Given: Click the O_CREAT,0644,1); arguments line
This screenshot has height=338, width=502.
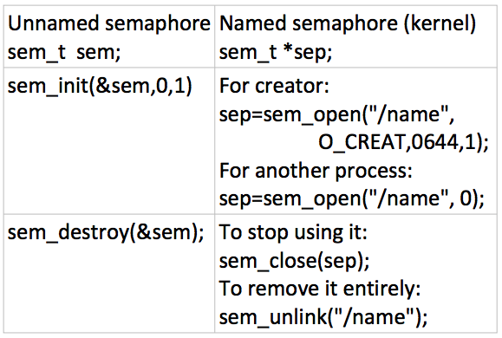Looking at the screenshot, I should (403, 142).
